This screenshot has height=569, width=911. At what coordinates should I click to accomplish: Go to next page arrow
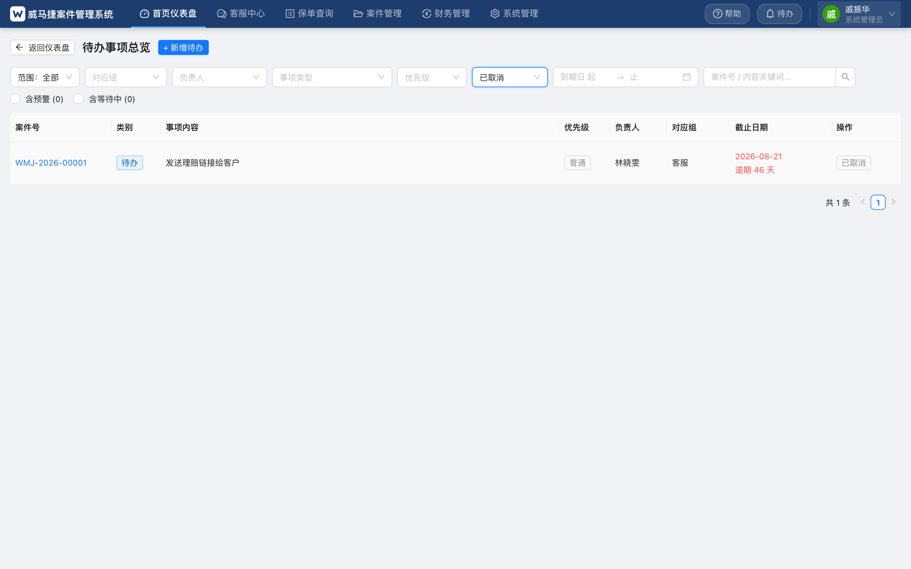[893, 202]
